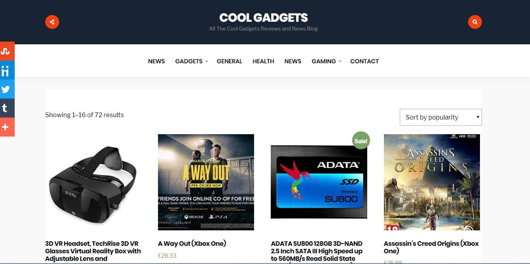Click the ADATA SSD product image
530x264 pixels.
tap(319, 182)
